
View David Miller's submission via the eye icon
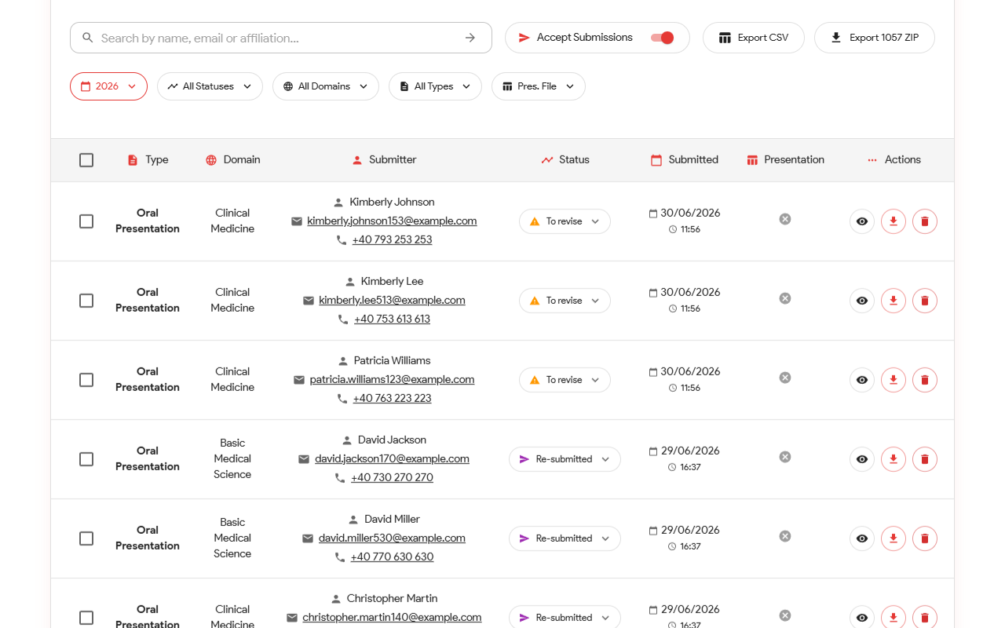(x=862, y=539)
